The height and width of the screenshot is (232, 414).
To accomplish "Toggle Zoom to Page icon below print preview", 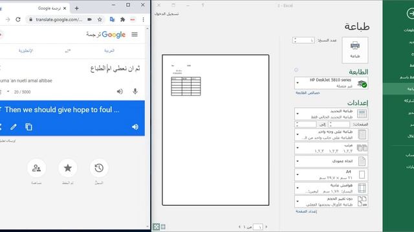I will click(x=157, y=227).
